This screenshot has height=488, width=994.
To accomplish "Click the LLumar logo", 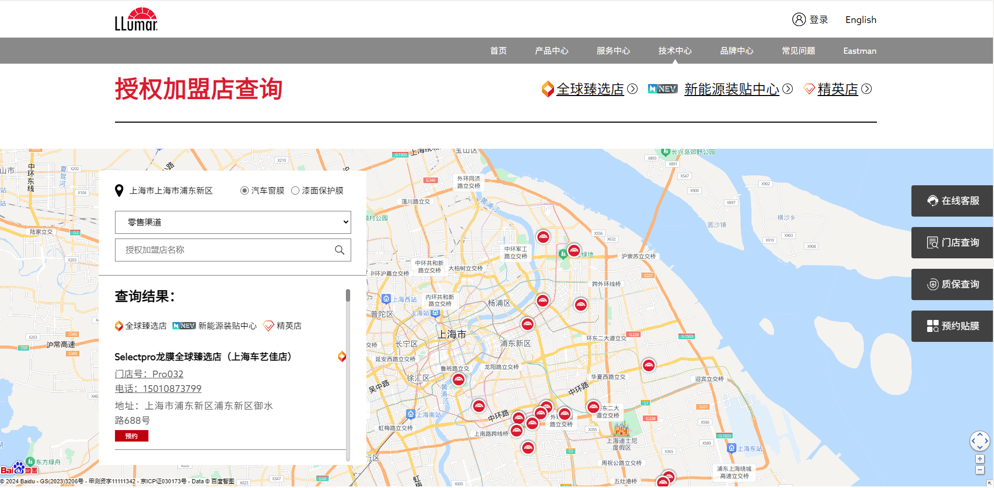I will (x=136, y=20).
